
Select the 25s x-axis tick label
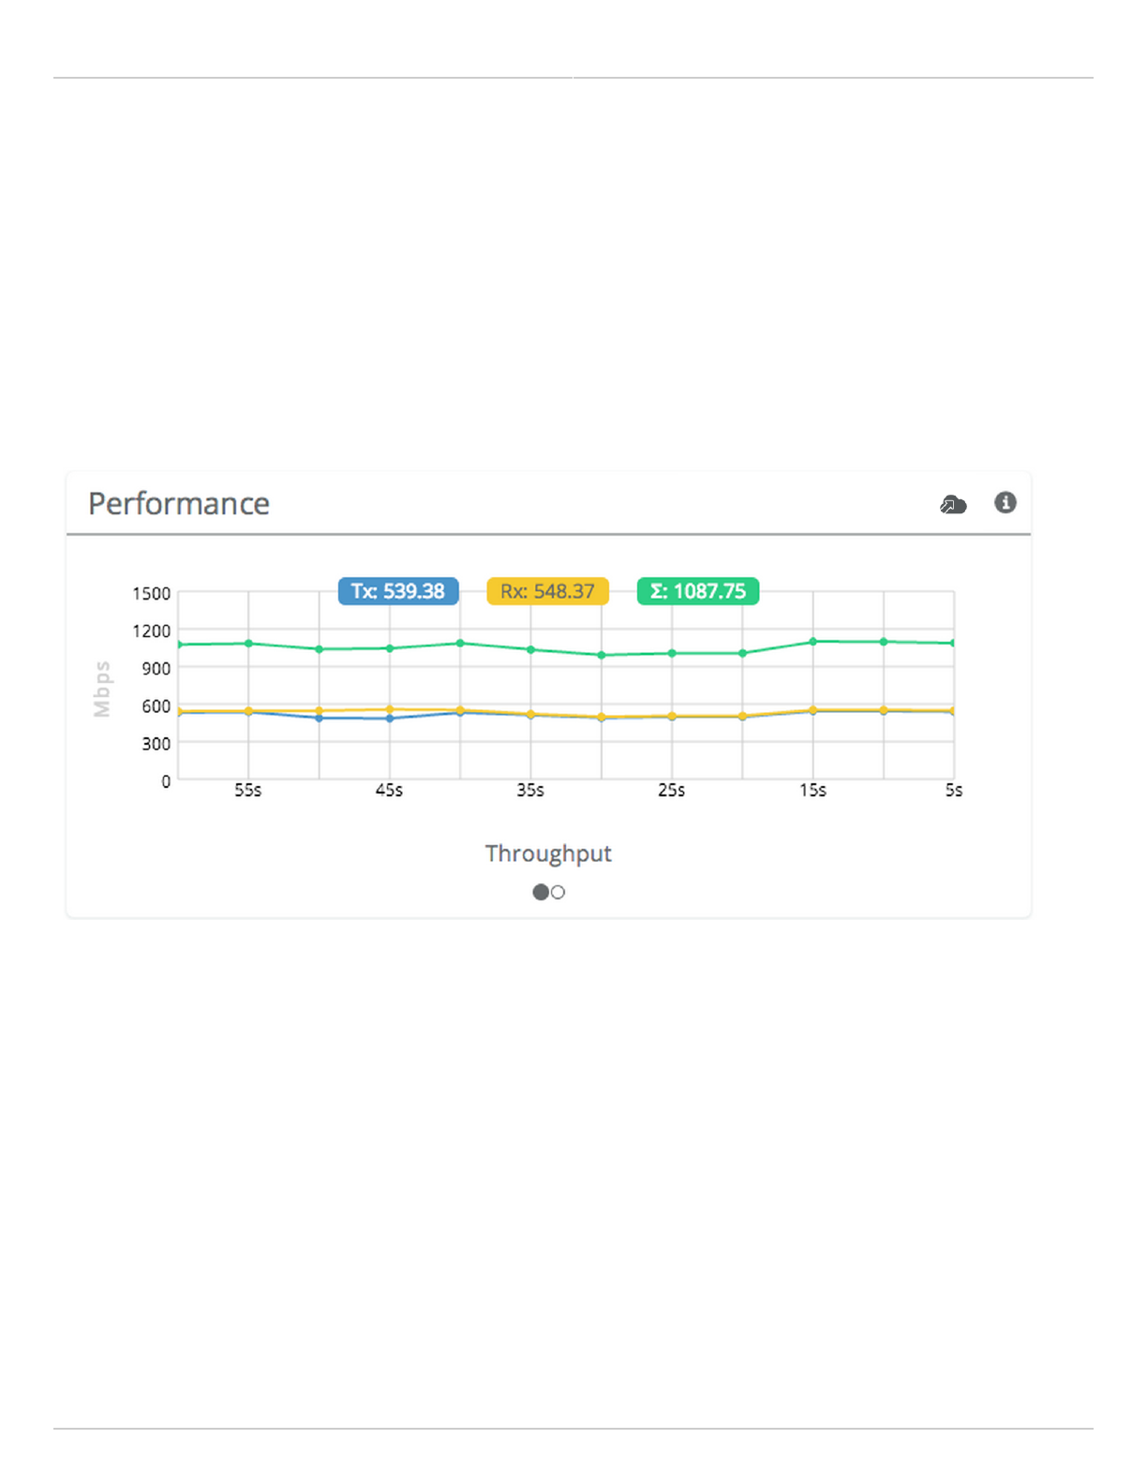(x=671, y=791)
